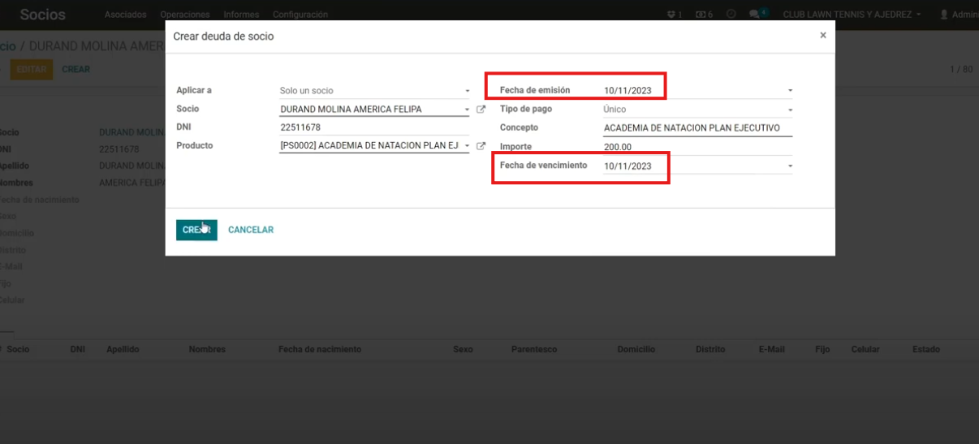Open external link for Producto field
Viewport: 979px width, 444px height.
click(481, 146)
